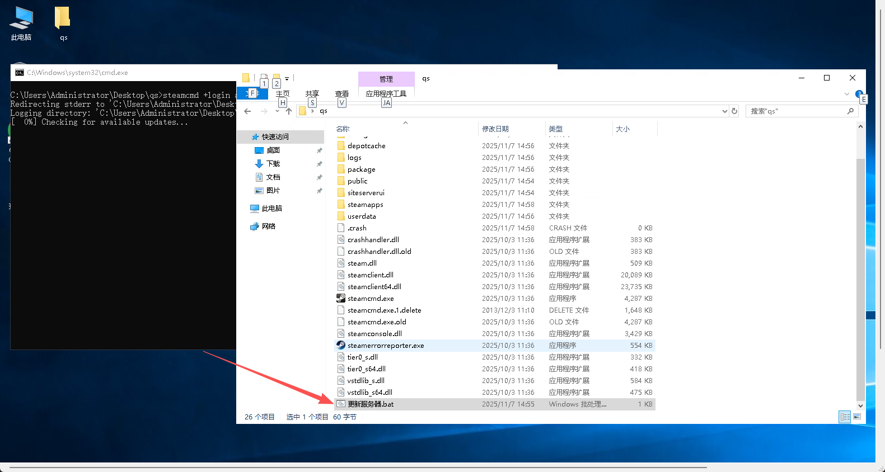The image size is (885, 472).
Task: Click the Up one level arrow
Action: tap(289, 111)
